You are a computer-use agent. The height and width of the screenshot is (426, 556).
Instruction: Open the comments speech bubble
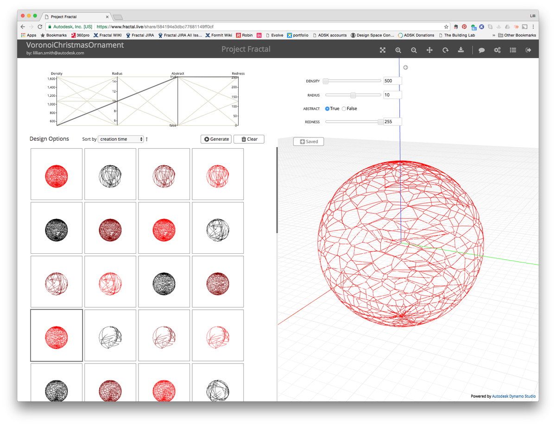pos(481,50)
